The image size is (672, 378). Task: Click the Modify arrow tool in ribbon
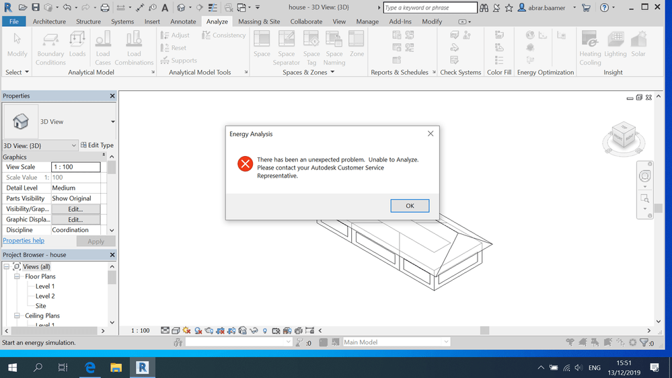click(17, 44)
